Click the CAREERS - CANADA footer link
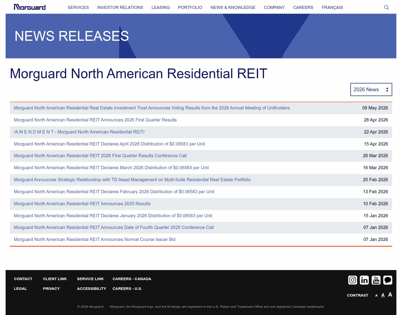The width and height of the screenshot is (402, 315). tap(132, 279)
